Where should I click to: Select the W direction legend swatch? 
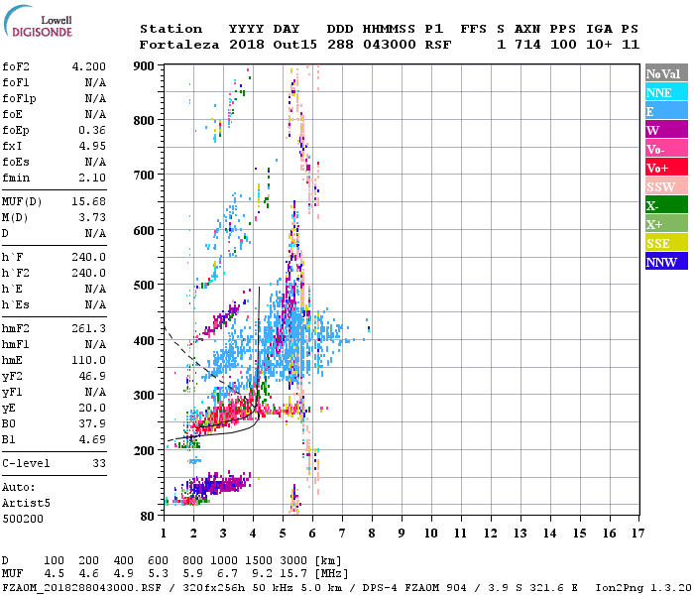coord(666,130)
